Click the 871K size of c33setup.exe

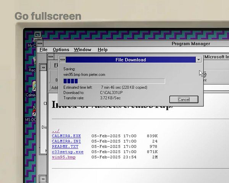pyautogui.click(x=152, y=152)
